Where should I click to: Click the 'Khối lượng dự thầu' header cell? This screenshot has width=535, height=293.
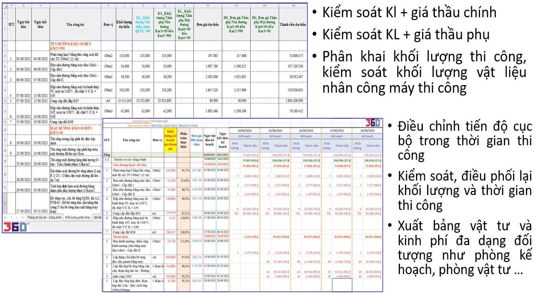coord(124,24)
